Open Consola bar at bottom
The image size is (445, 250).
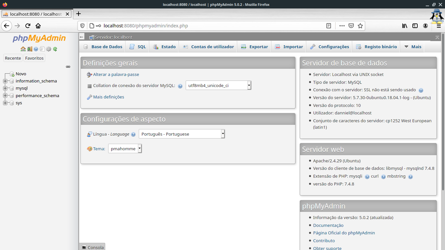pos(92,247)
